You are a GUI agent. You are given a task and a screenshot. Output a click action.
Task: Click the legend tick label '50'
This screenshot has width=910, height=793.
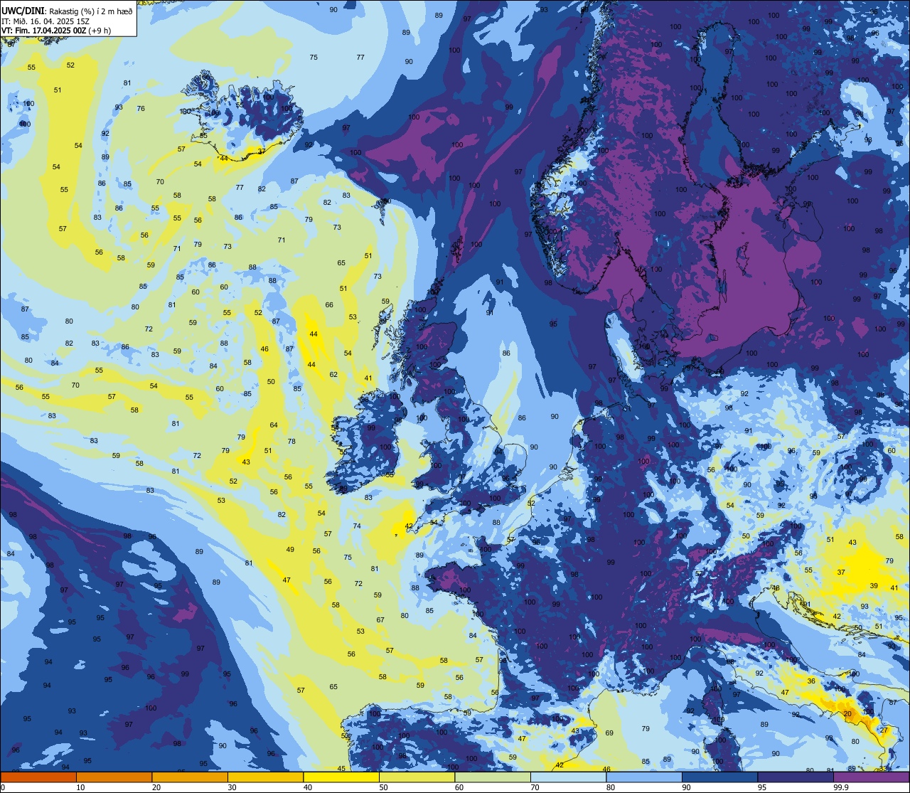coord(383,787)
